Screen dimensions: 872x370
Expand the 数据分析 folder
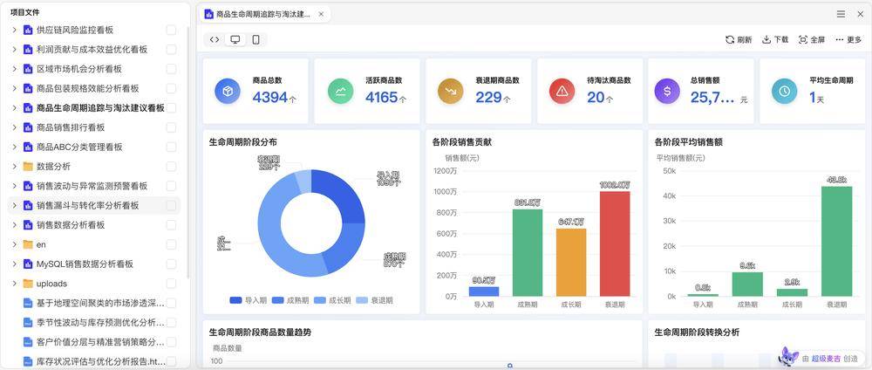(15, 167)
